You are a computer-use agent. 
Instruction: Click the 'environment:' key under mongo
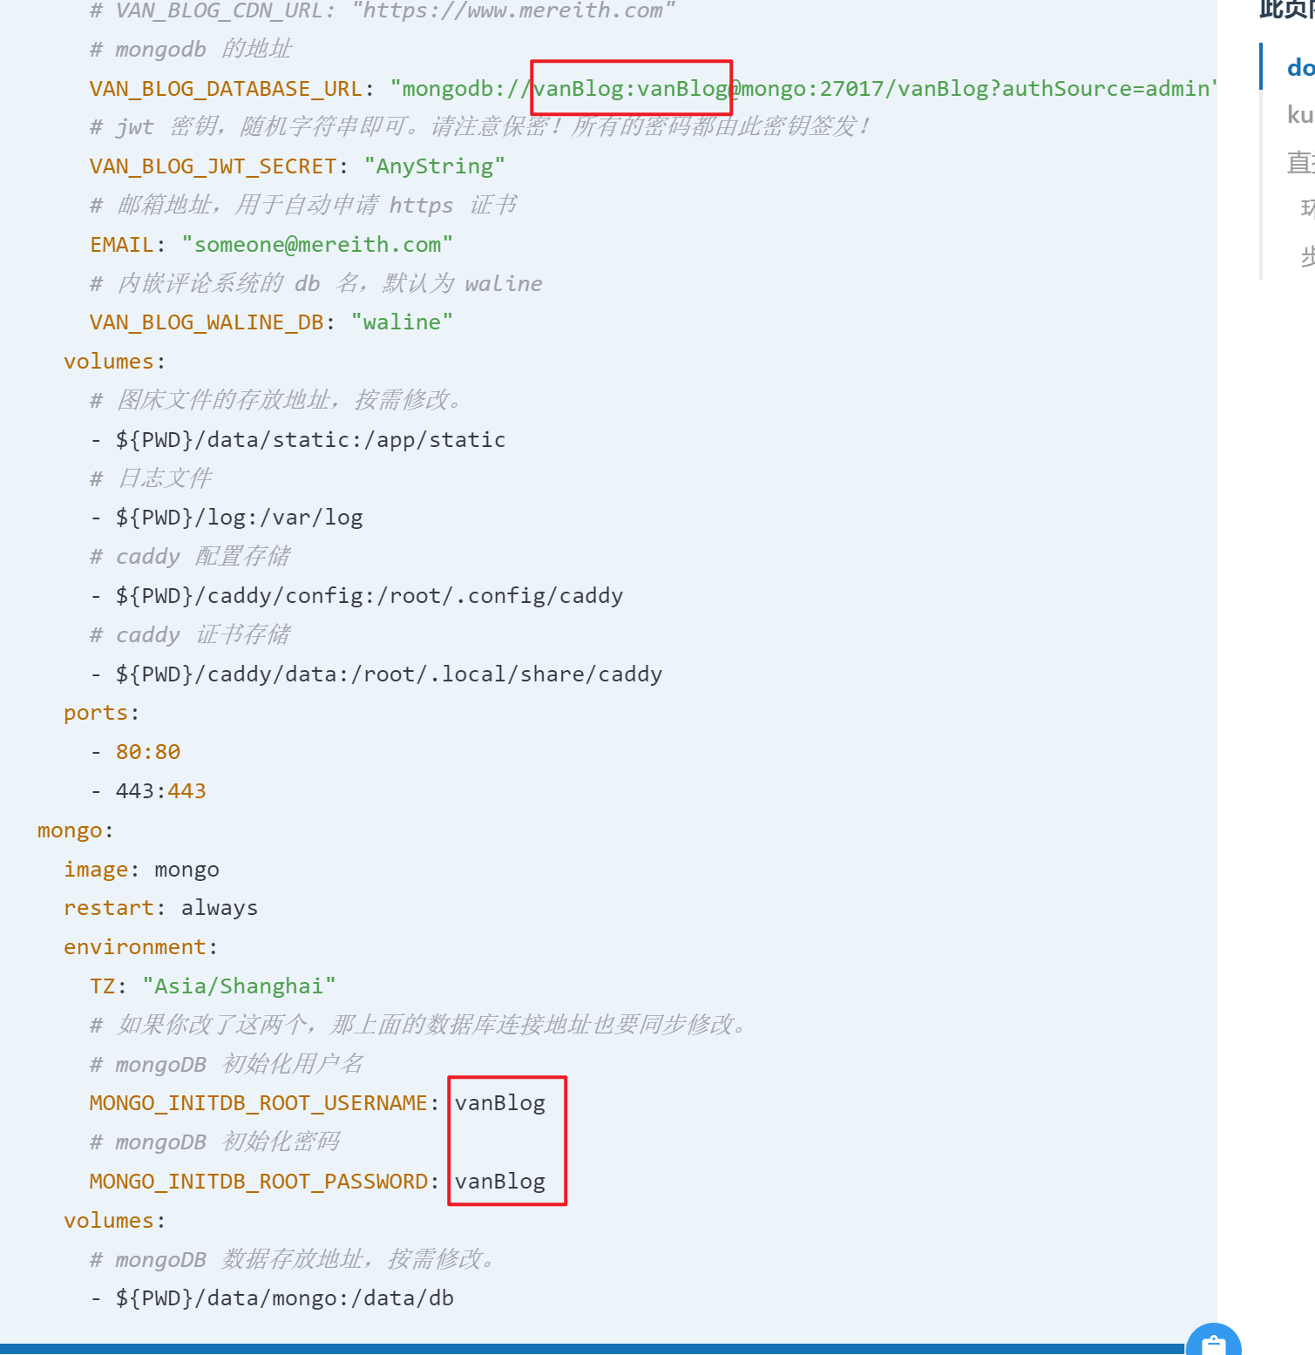[140, 947]
